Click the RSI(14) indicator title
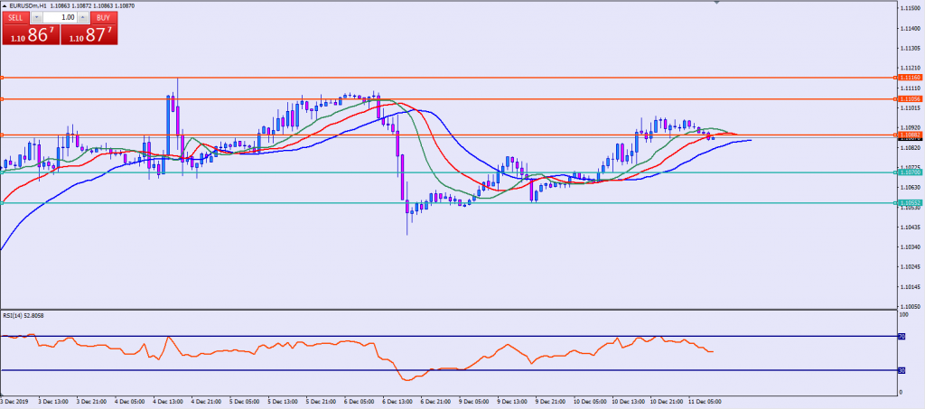925x409 pixels. coord(23,315)
